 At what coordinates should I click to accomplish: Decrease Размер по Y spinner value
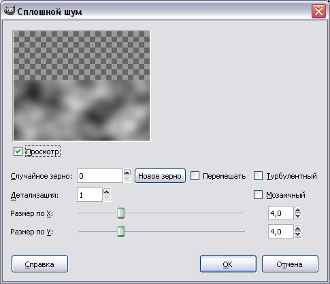298,234
